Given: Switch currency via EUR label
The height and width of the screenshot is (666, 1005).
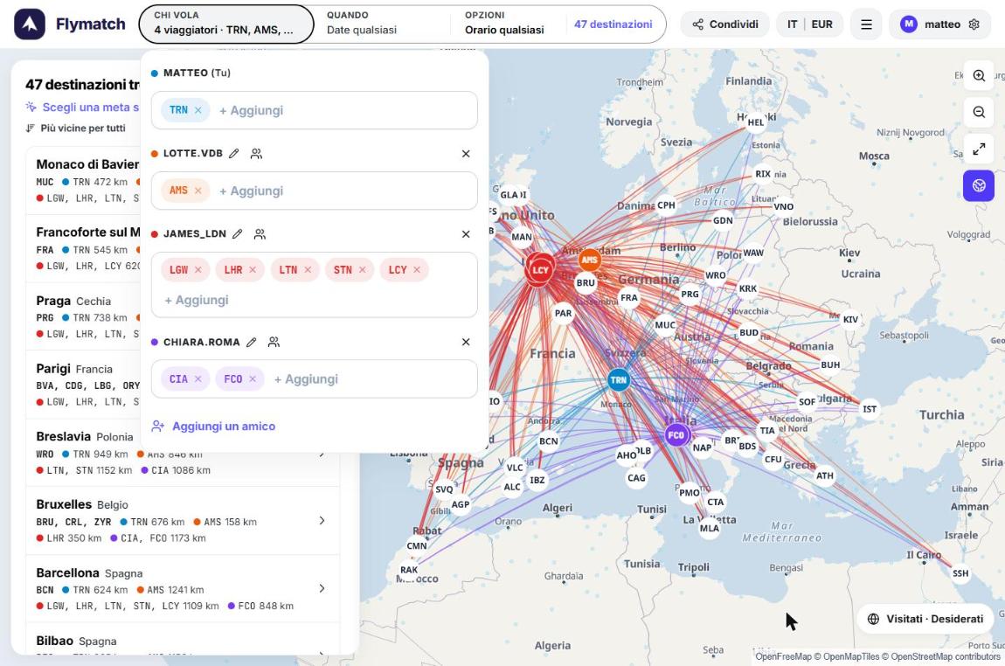Looking at the screenshot, I should pyautogui.click(x=821, y=24).
